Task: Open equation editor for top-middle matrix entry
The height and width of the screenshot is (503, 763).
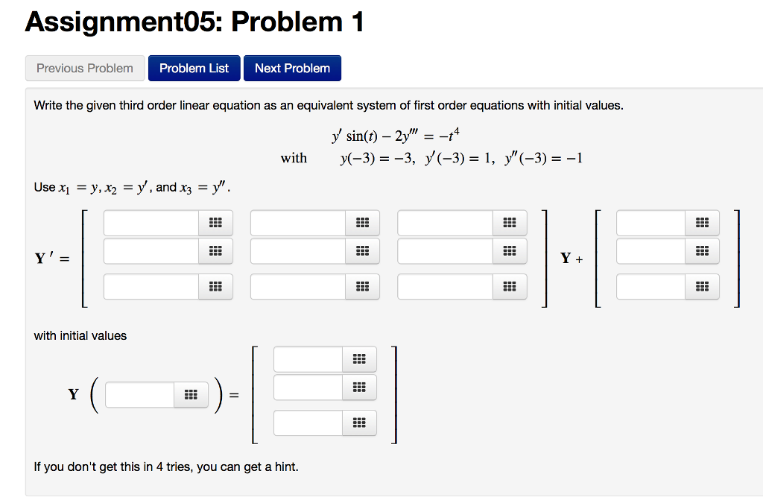Action: point(362,223)
